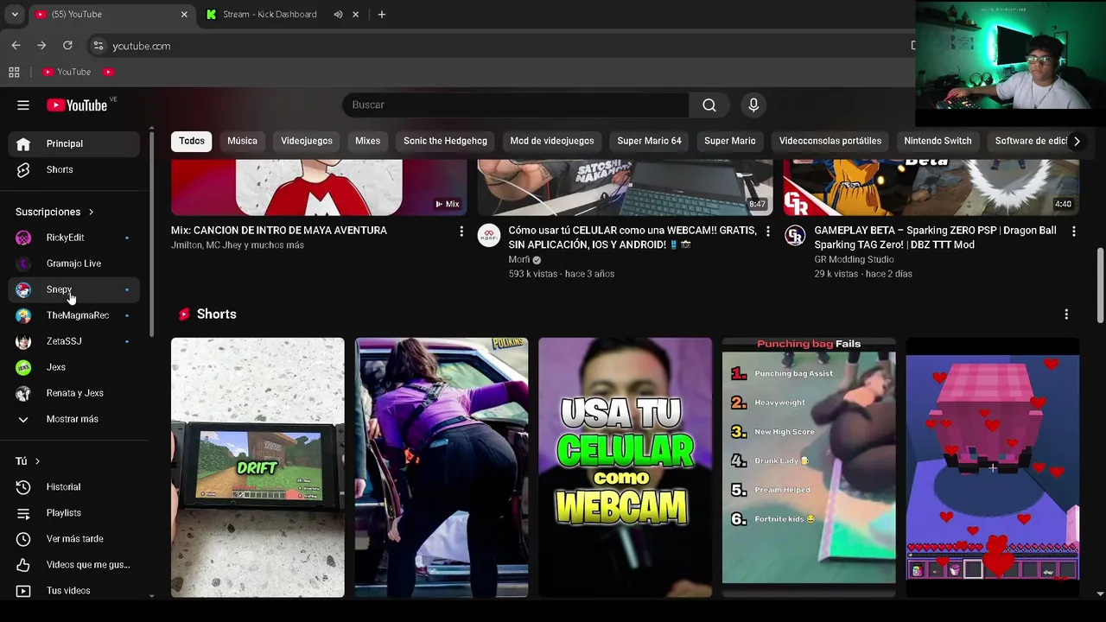The height and width of the screenshot is (622, 1106).
Task: Open Videos que me gustan
Action: [x=74, y=565]
